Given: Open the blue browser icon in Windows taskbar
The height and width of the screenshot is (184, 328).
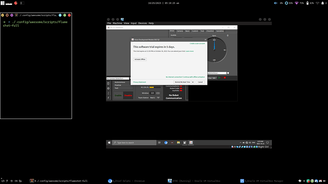Looking at the screenshot, I should (x=166, y=143).
